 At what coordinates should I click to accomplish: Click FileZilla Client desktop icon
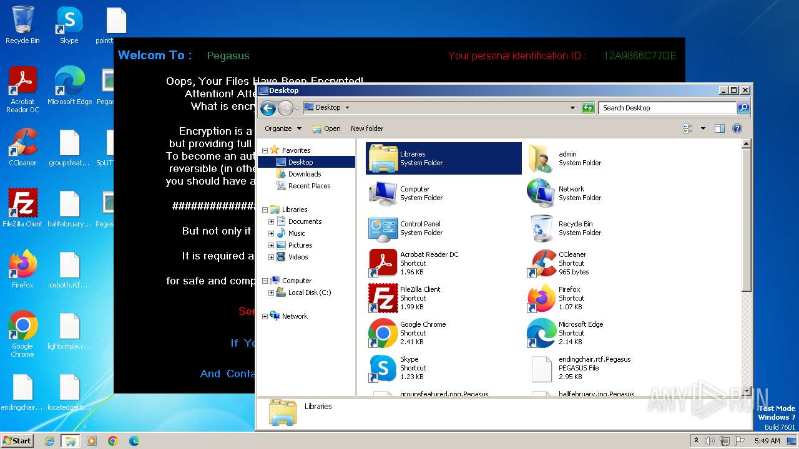coord(22,208)
